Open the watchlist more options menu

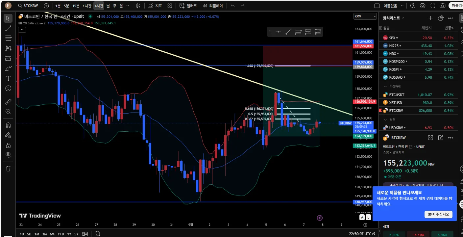pyautogui.click(x=451, y=18)
